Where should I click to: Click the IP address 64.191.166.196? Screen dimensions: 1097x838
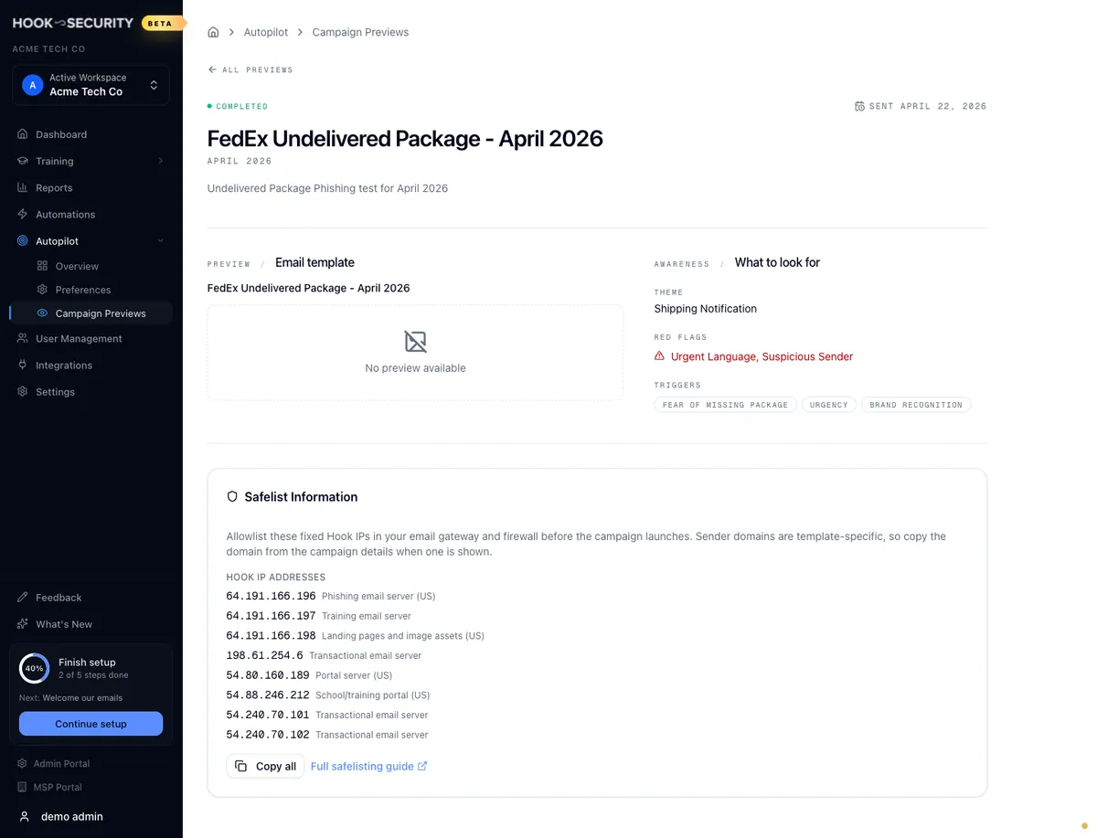pyautogui.click(x=271, y=596)
